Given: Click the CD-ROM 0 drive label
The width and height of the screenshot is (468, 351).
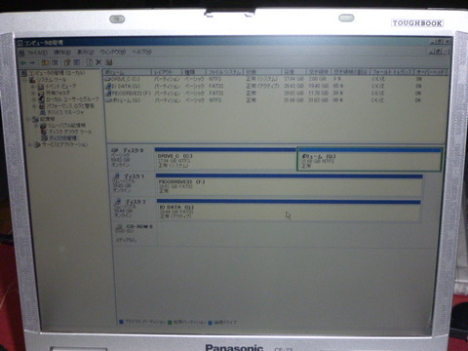Looking at the screenshot, I should [139, 226].
